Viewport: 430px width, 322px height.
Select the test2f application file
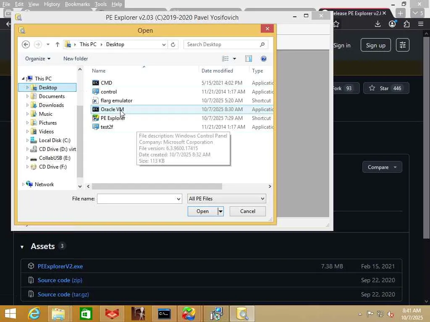tap(107, 127)
